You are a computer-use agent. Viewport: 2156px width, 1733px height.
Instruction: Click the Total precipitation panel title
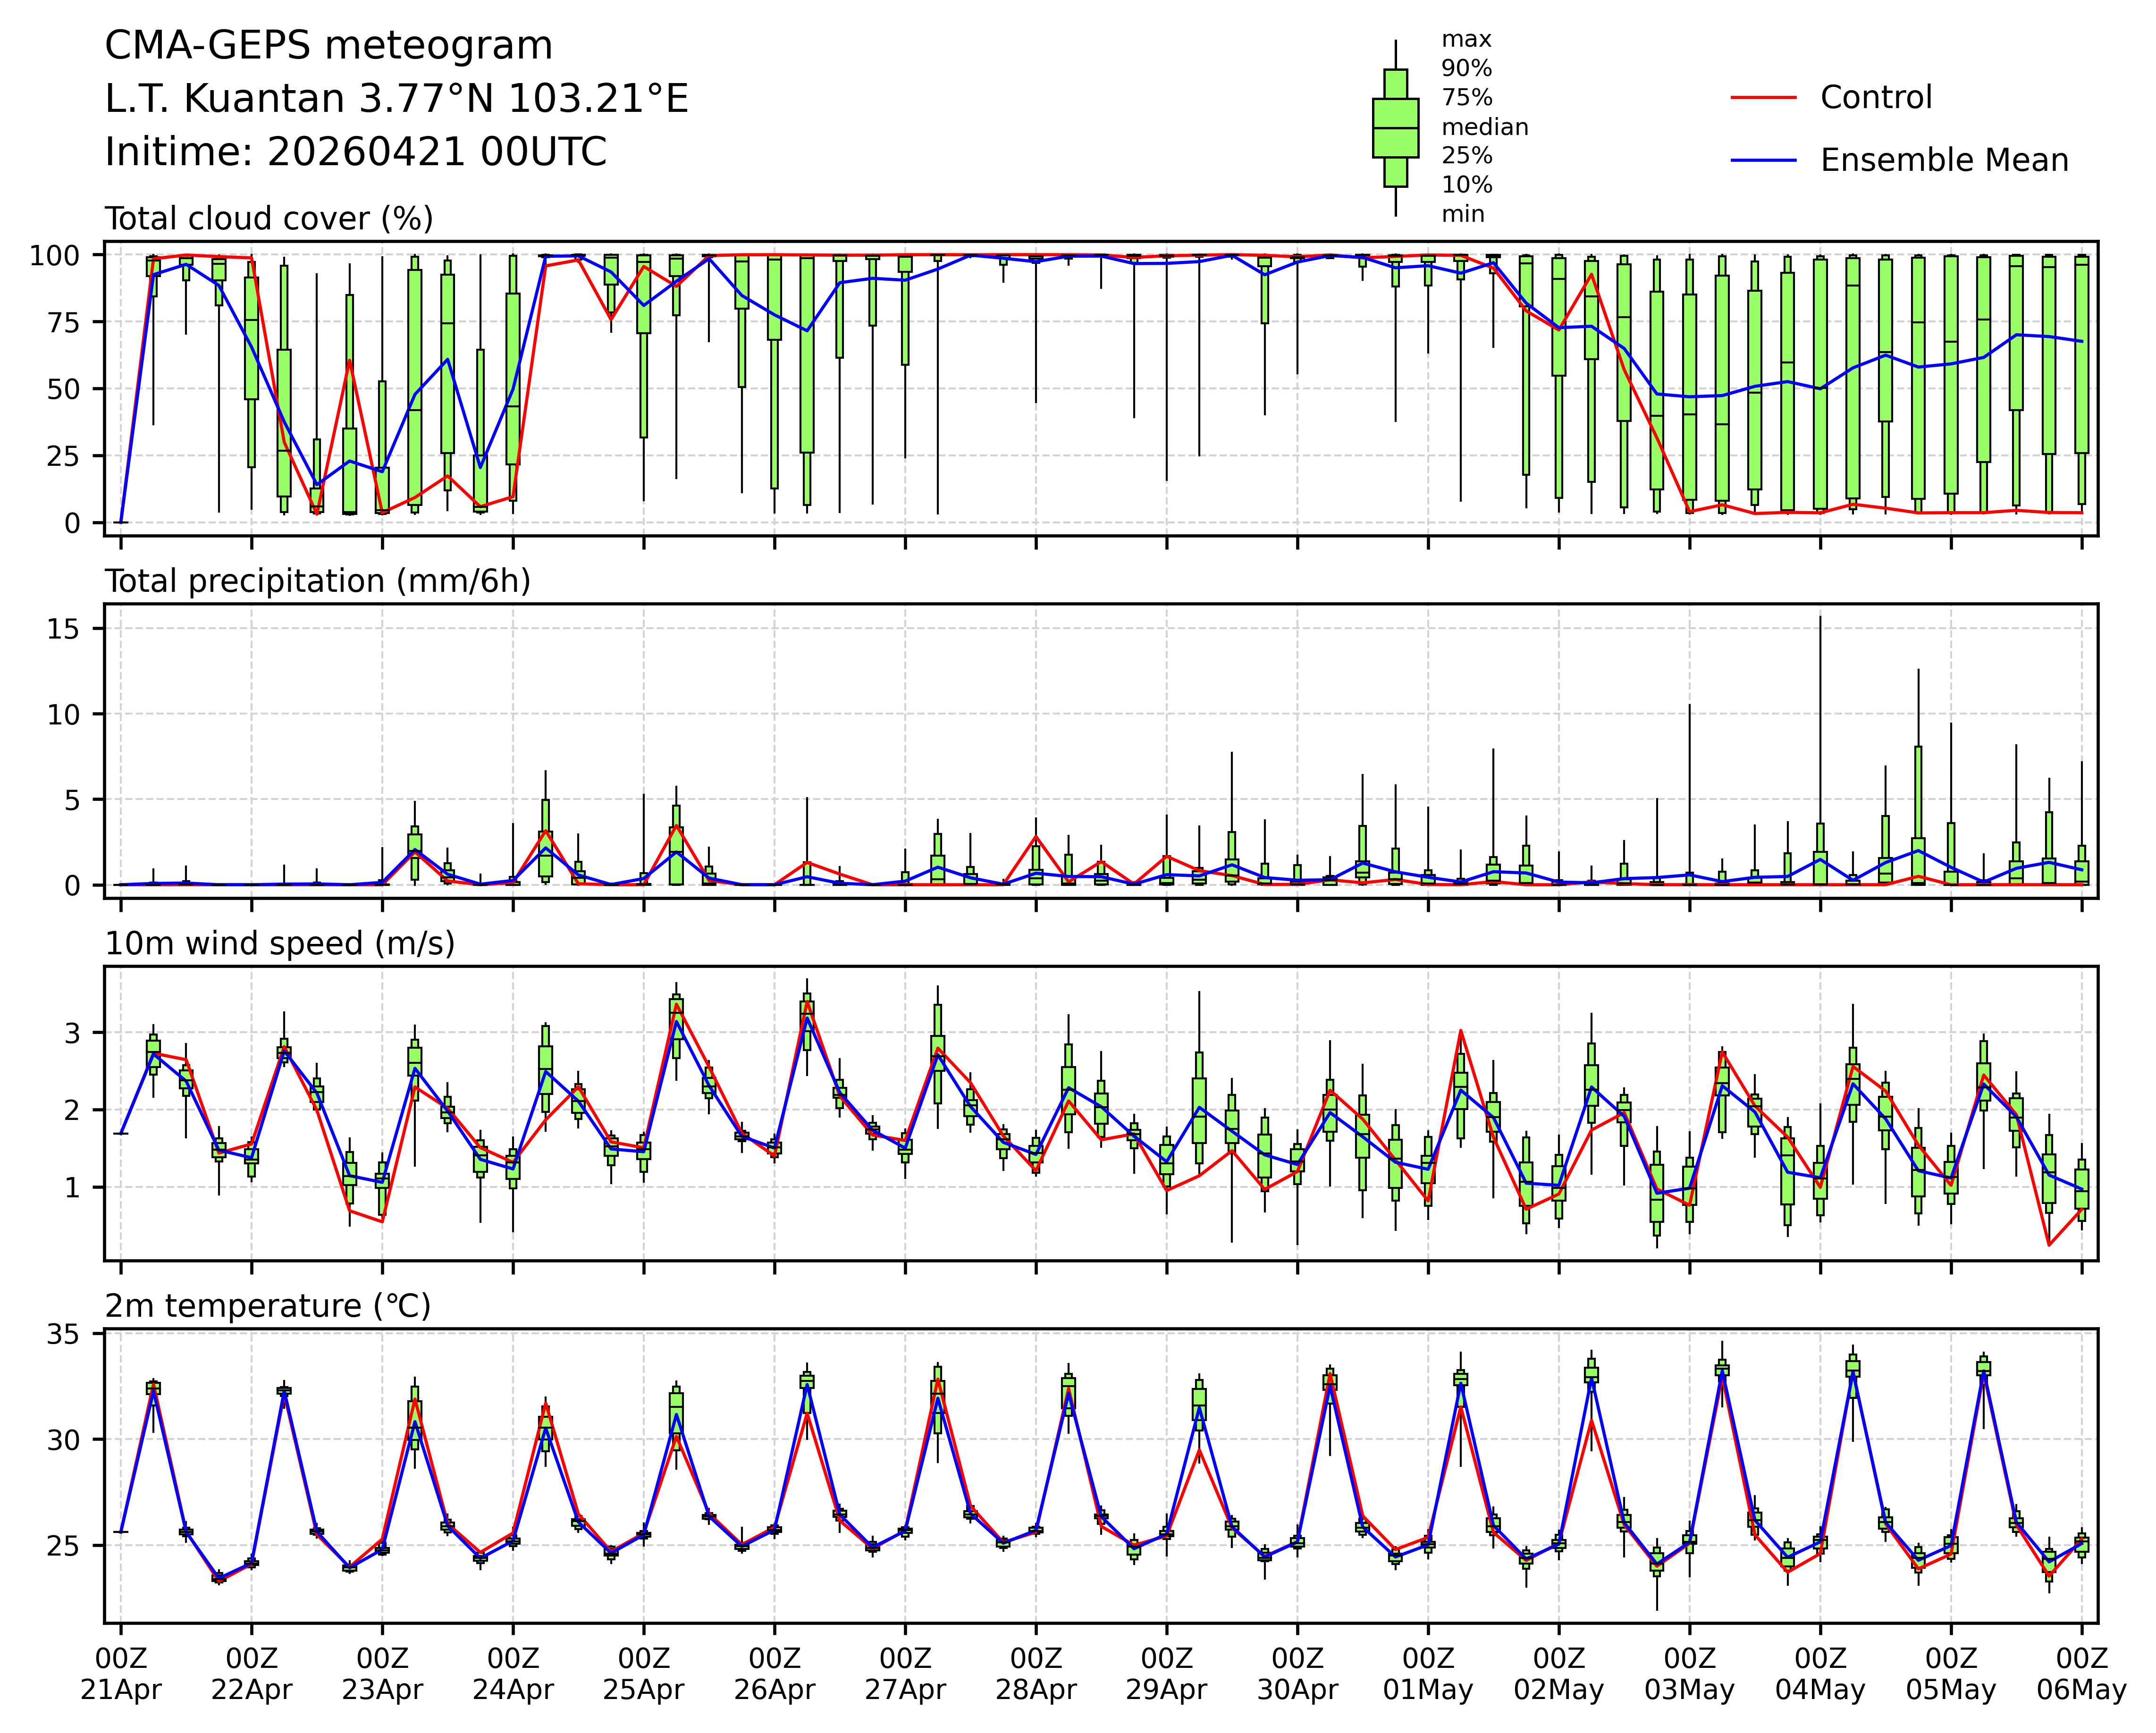pos(317,581)
